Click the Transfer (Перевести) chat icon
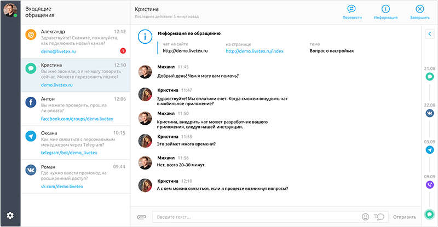The width and height of the screenshot is (438, 227). [x=351, y=9]
